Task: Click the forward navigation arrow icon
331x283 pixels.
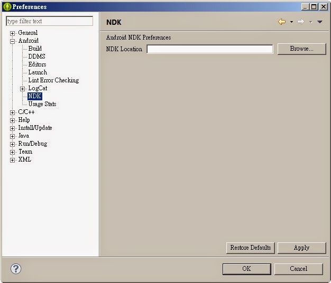Action: pyautogui.click(x=301, y=22)
